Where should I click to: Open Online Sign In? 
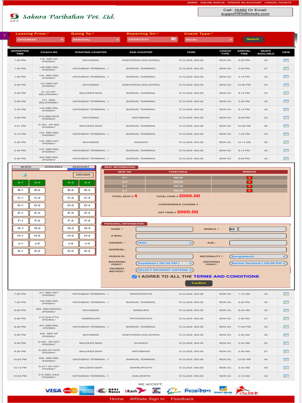click(212, 3)
